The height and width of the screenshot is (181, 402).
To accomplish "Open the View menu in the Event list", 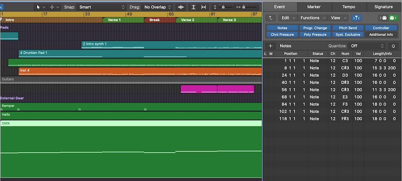I will (x=338, y=18).
